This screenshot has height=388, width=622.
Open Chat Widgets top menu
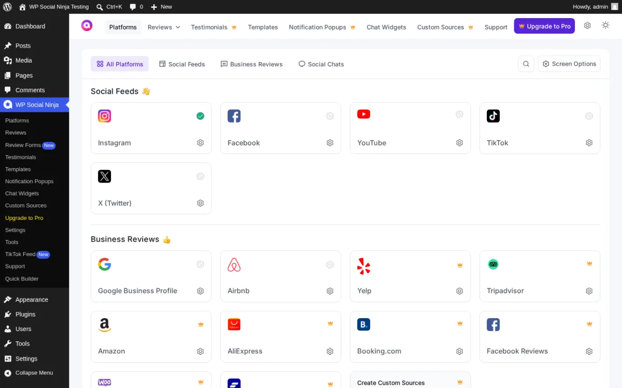(386, 27)
